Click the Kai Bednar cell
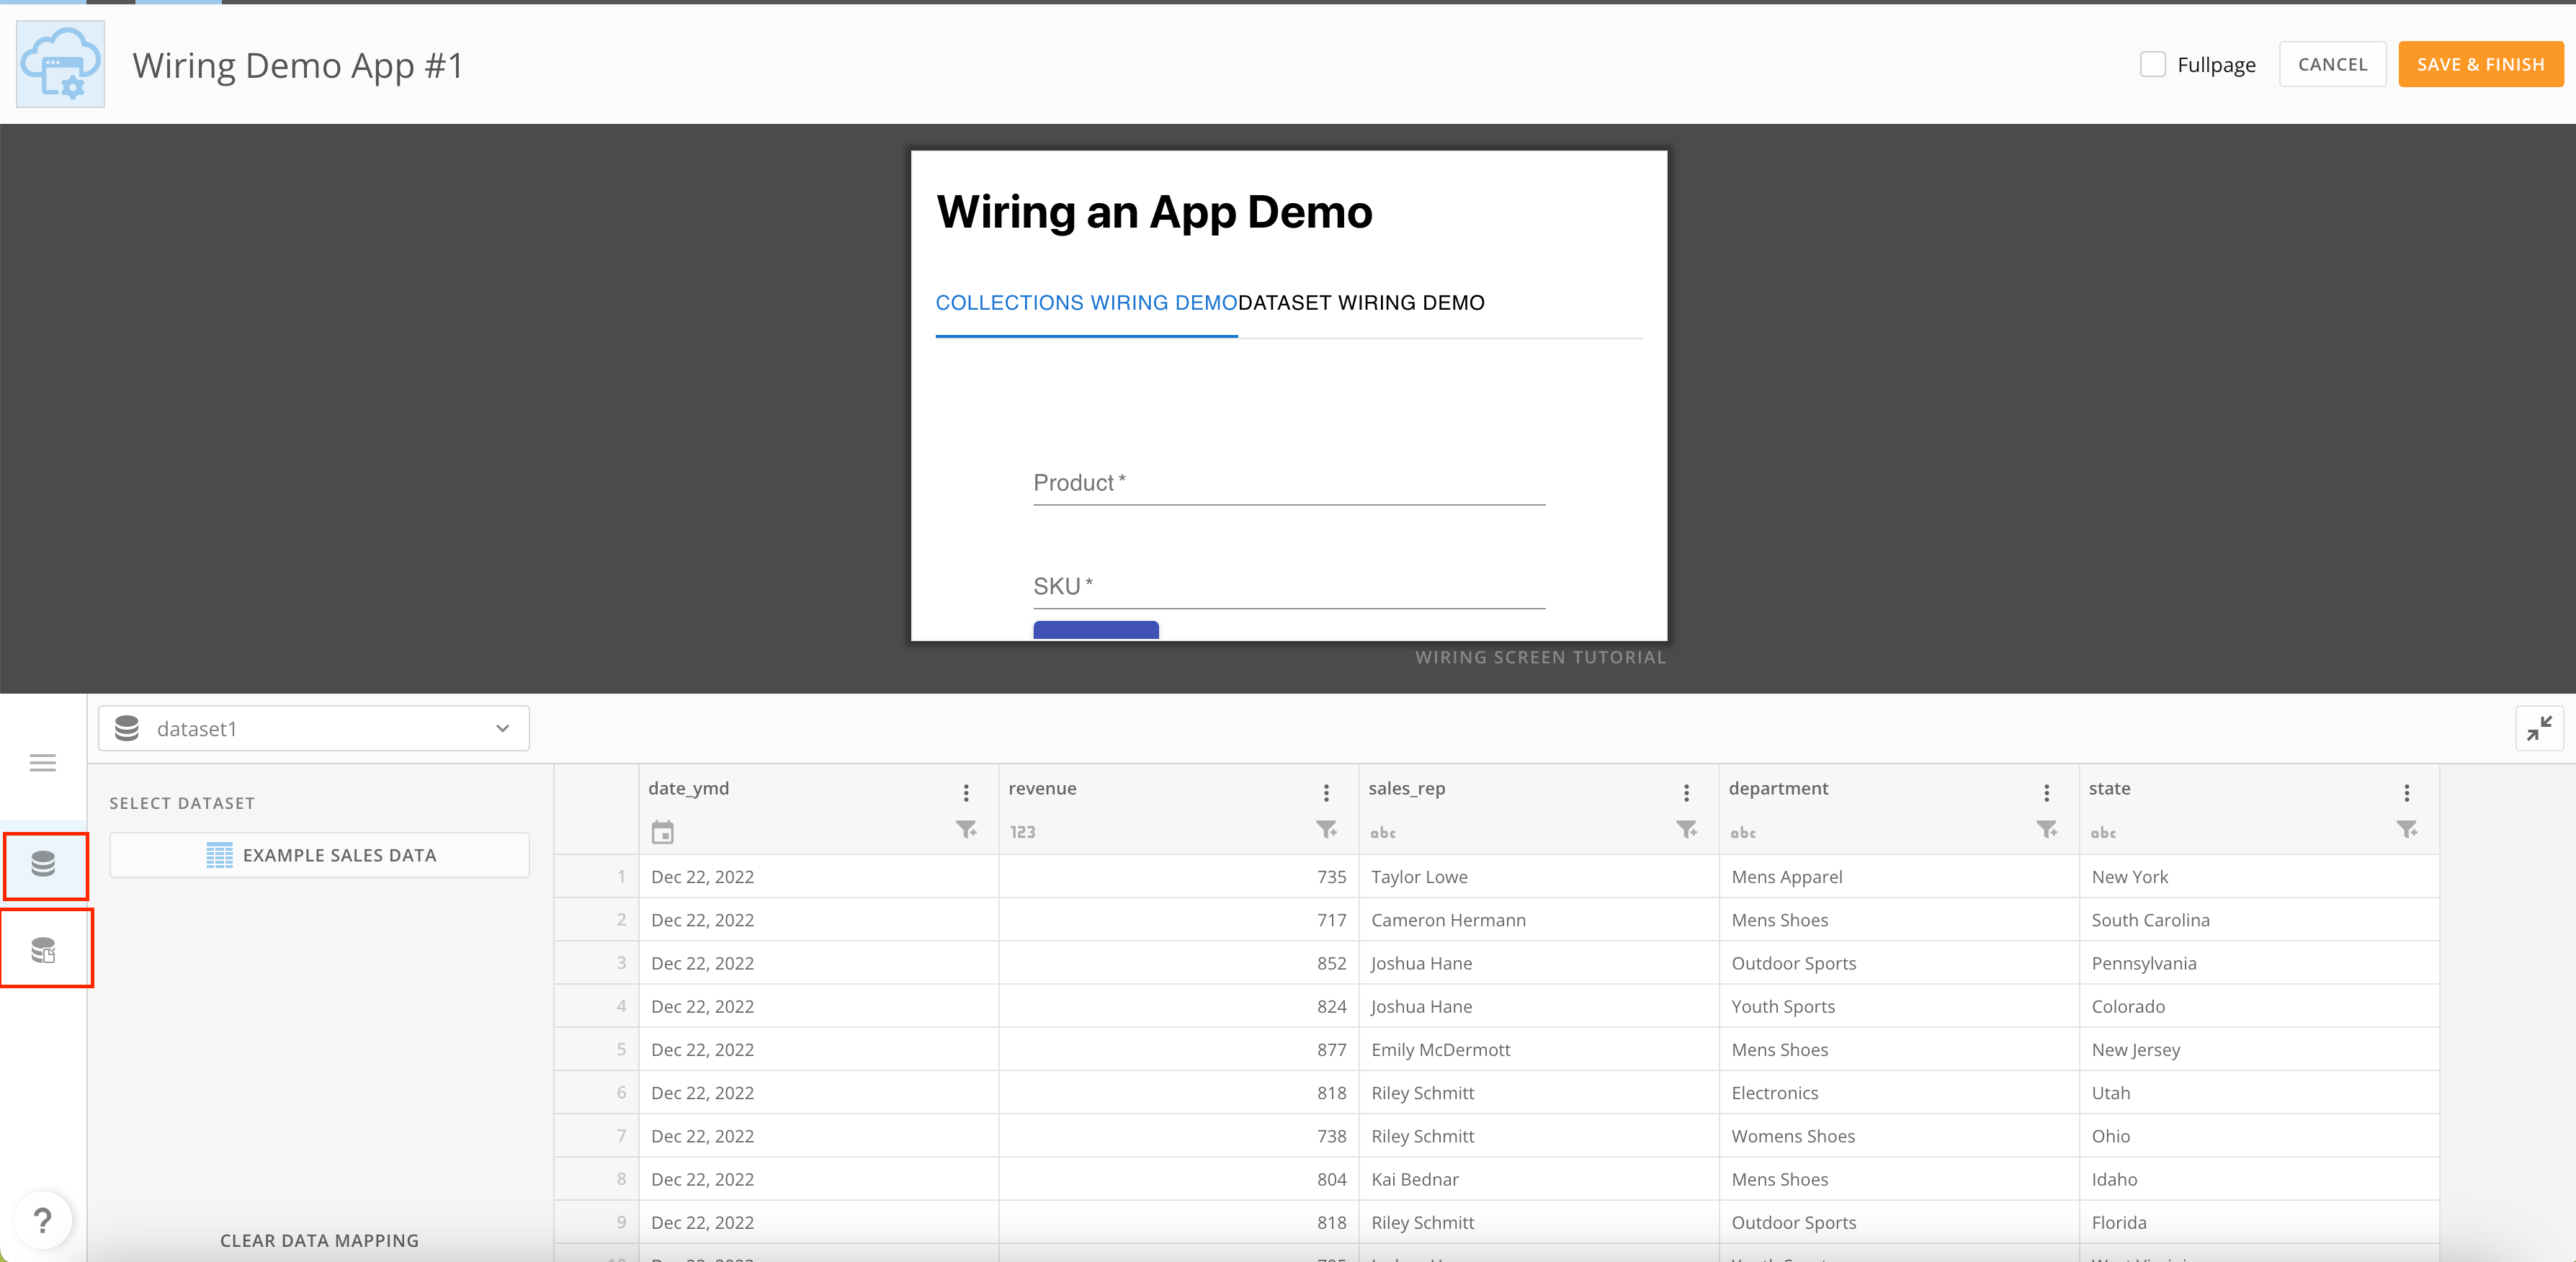 (1538, 1180)
